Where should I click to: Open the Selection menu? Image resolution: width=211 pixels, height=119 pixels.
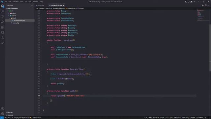click(x=15, y=2)
